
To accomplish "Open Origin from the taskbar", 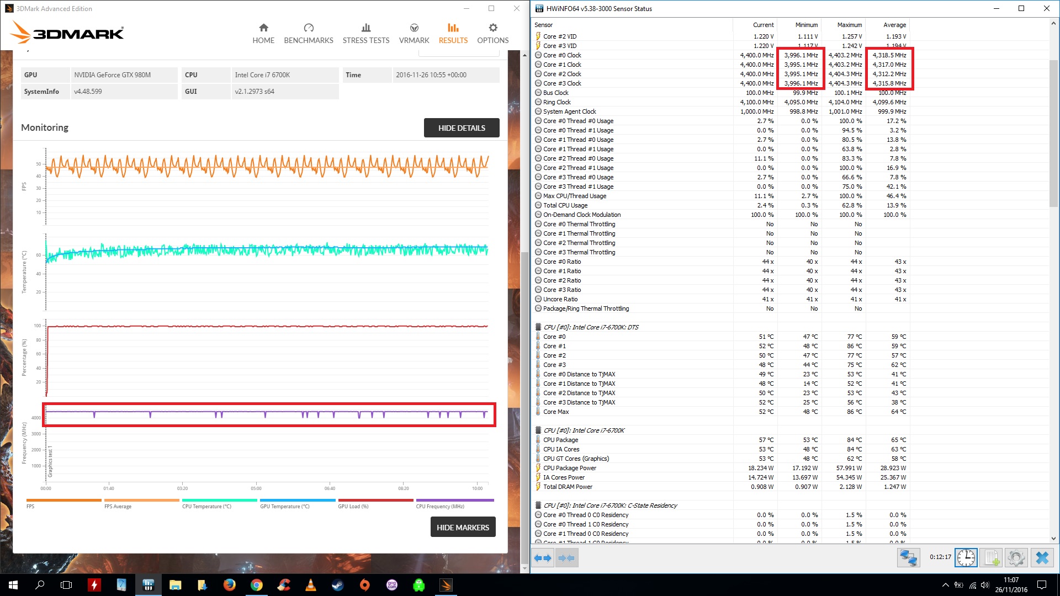I will [364, 585].
